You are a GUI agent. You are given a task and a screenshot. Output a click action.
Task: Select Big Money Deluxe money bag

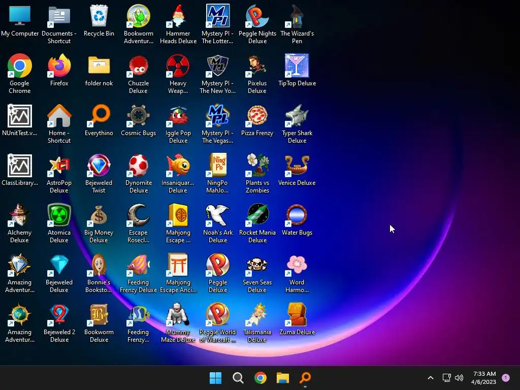[x=99, y=215]
